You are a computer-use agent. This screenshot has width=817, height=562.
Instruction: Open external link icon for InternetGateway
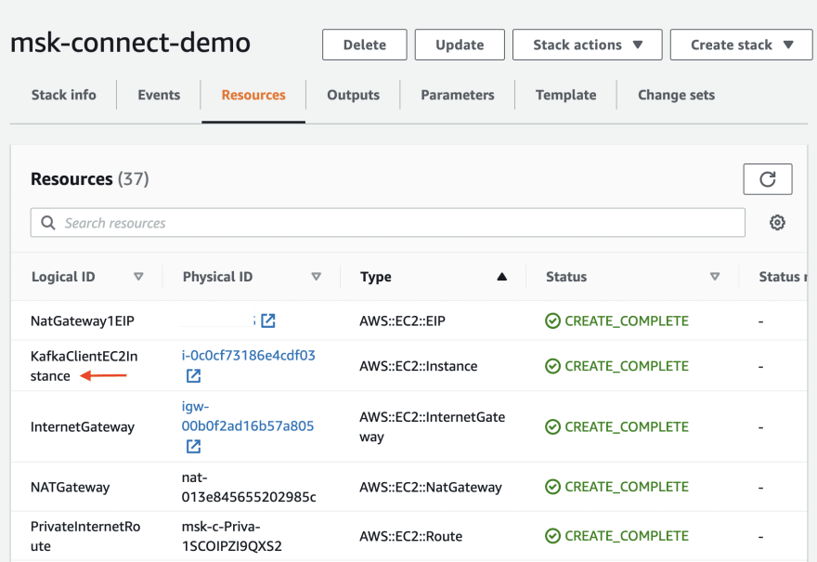point(193,447)
